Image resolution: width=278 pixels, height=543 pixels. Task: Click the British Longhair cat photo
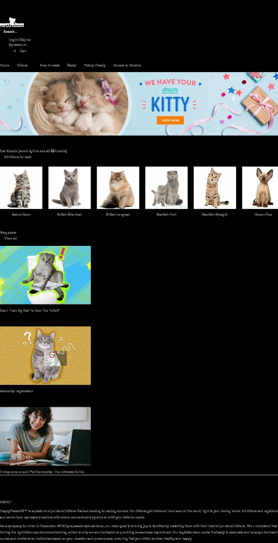(x=118, y=188)
